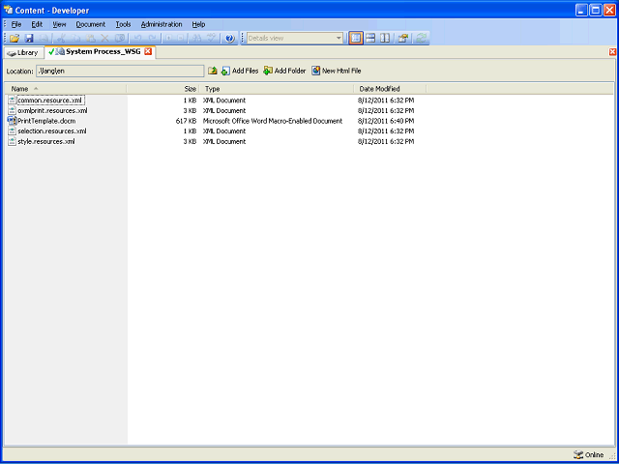
Task: Click Microsoft Office Word Macro-Enabled Document type
Action: click(273, 121)
